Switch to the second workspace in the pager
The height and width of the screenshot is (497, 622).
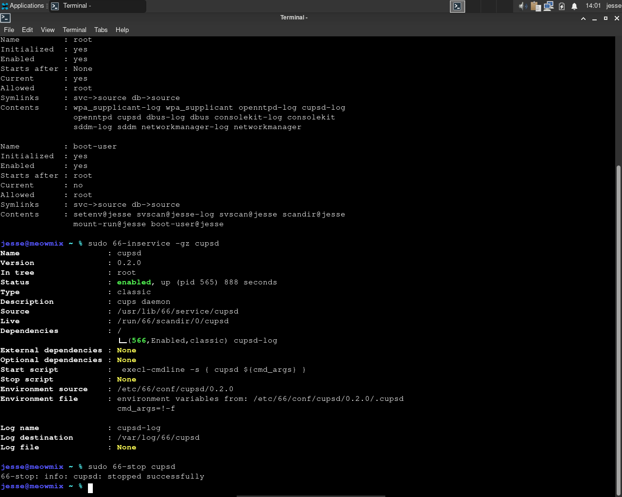coord(473,6)
